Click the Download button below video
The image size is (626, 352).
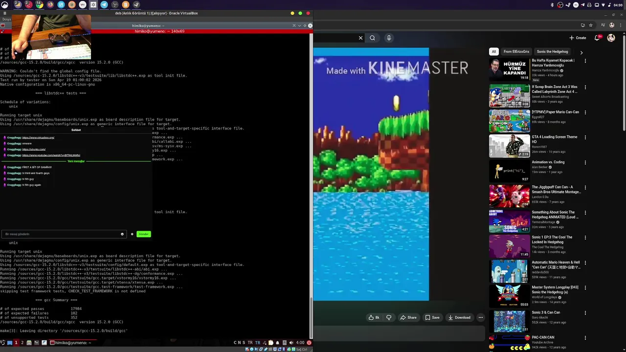click(x=459, y=317)
